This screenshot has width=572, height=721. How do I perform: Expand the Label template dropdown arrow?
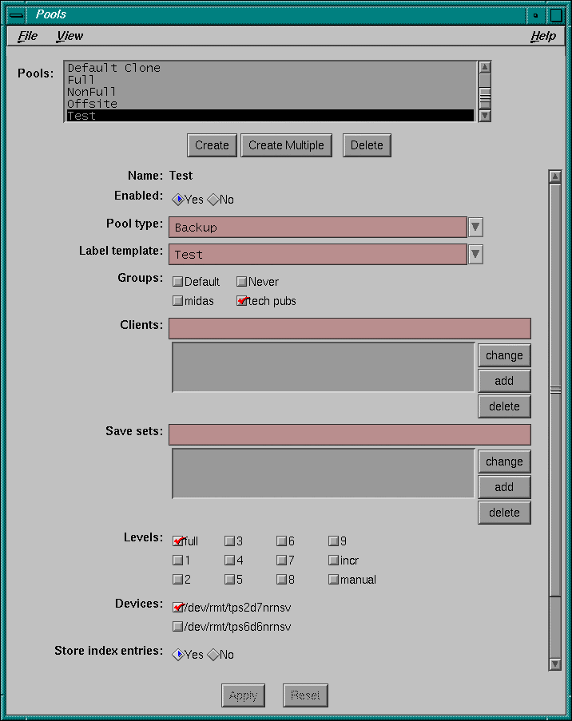475,254
